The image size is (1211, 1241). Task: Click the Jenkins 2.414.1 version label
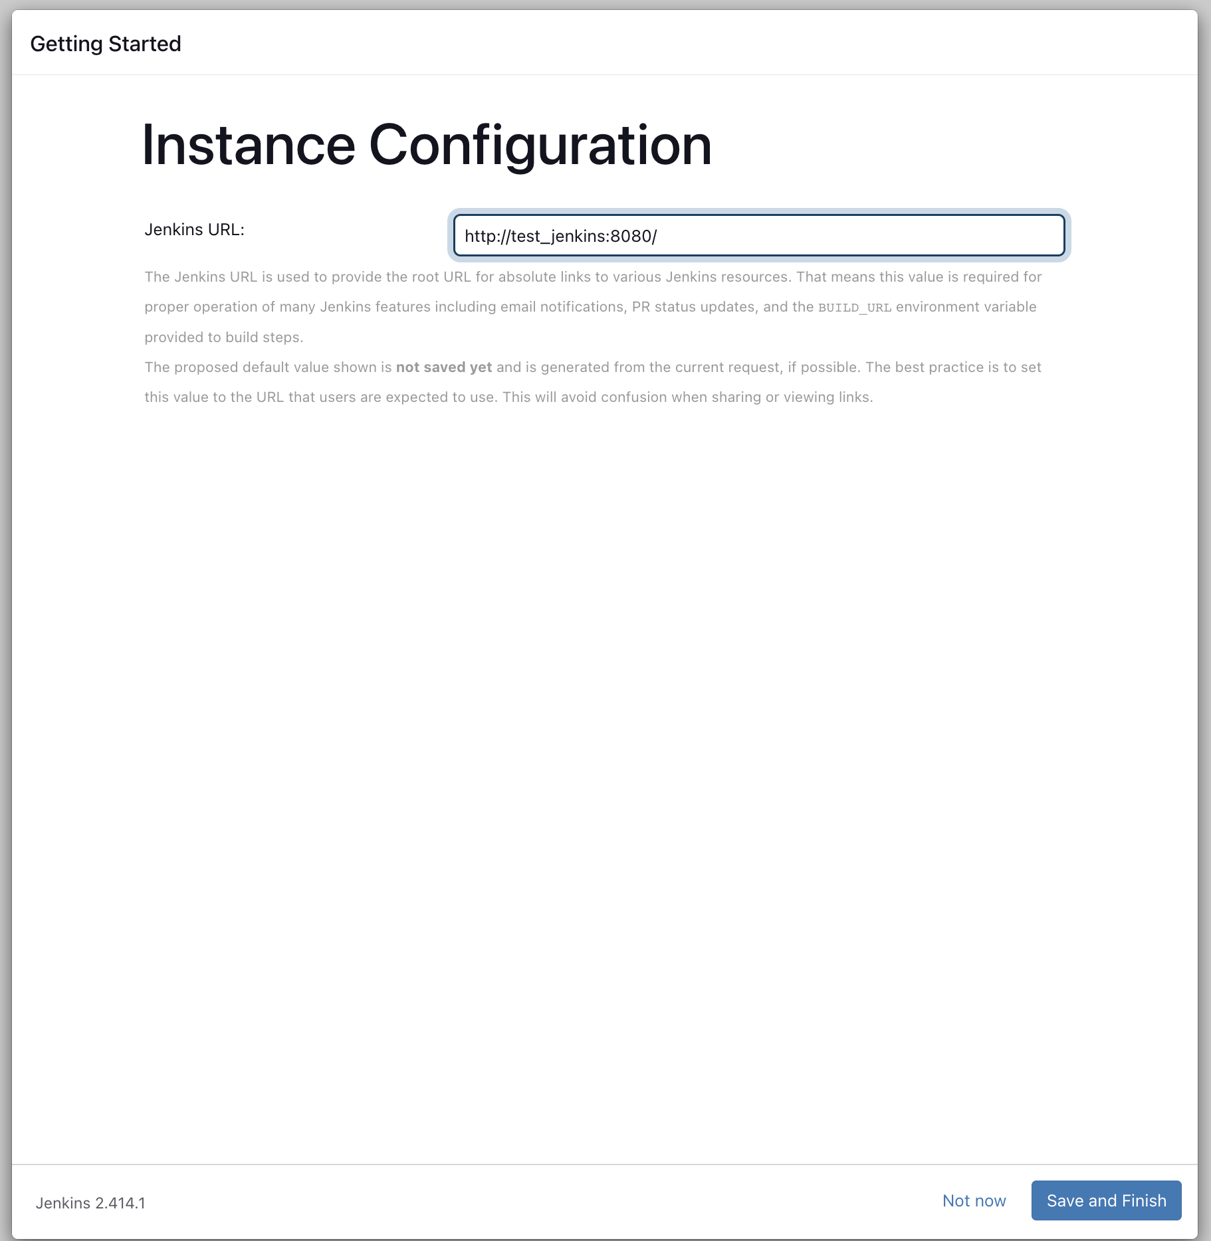click(x=90, y=1203)
